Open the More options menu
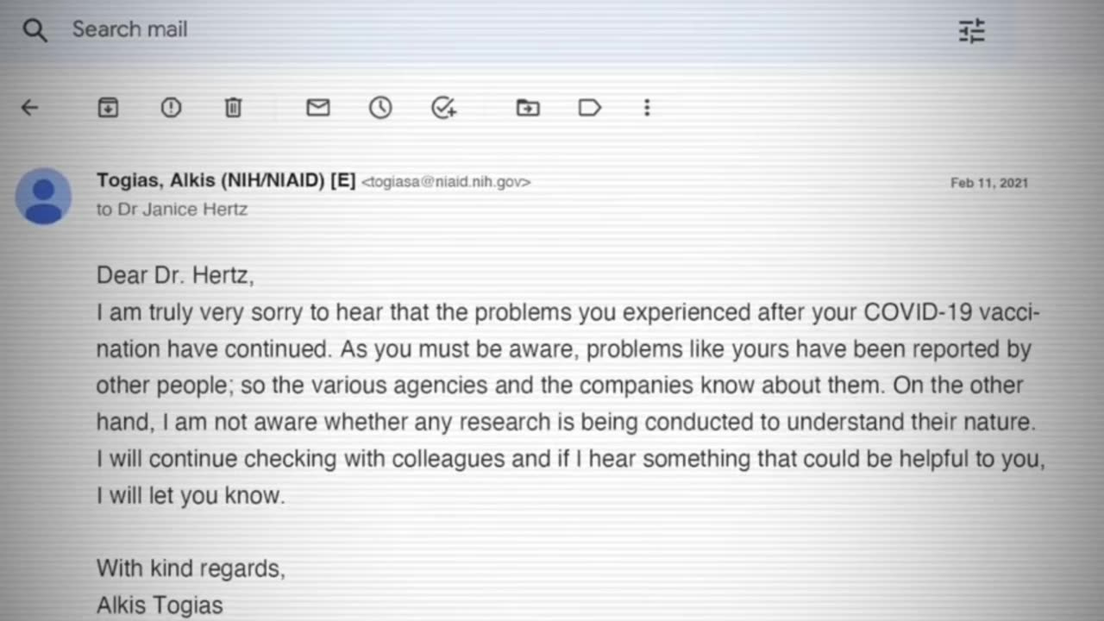This screenshot has width=1104, height=621. tap(647, 108)
